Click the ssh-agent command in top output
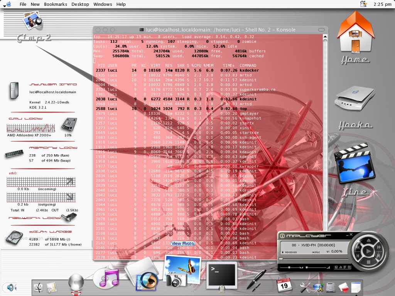The height and width of the screenshot is (296, 395). pos(250,137)
